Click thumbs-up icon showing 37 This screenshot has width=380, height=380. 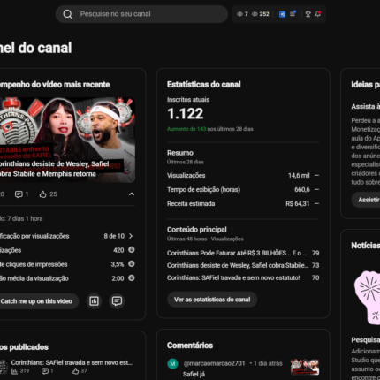click(x=76, y=371)
